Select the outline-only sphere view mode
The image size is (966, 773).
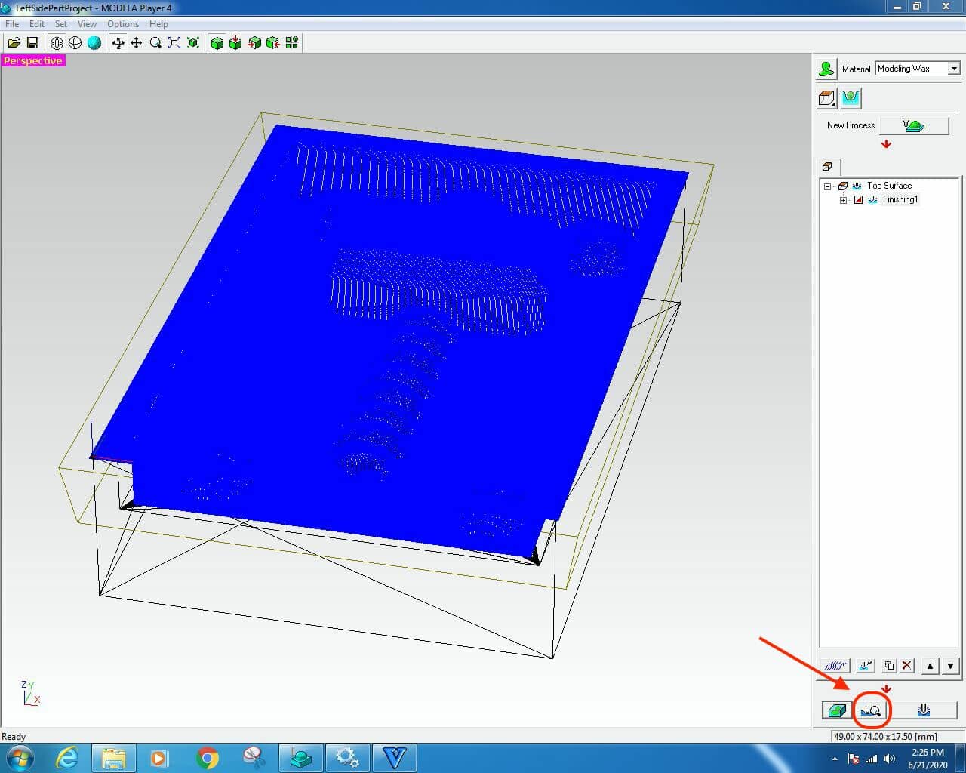[75, 43]
